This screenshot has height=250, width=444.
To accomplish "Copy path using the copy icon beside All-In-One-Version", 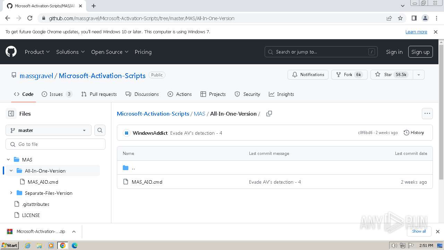I will pos(269,114).
